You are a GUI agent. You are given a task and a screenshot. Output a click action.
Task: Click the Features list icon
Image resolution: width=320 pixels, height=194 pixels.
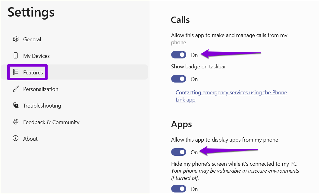(x=16, y=72)
